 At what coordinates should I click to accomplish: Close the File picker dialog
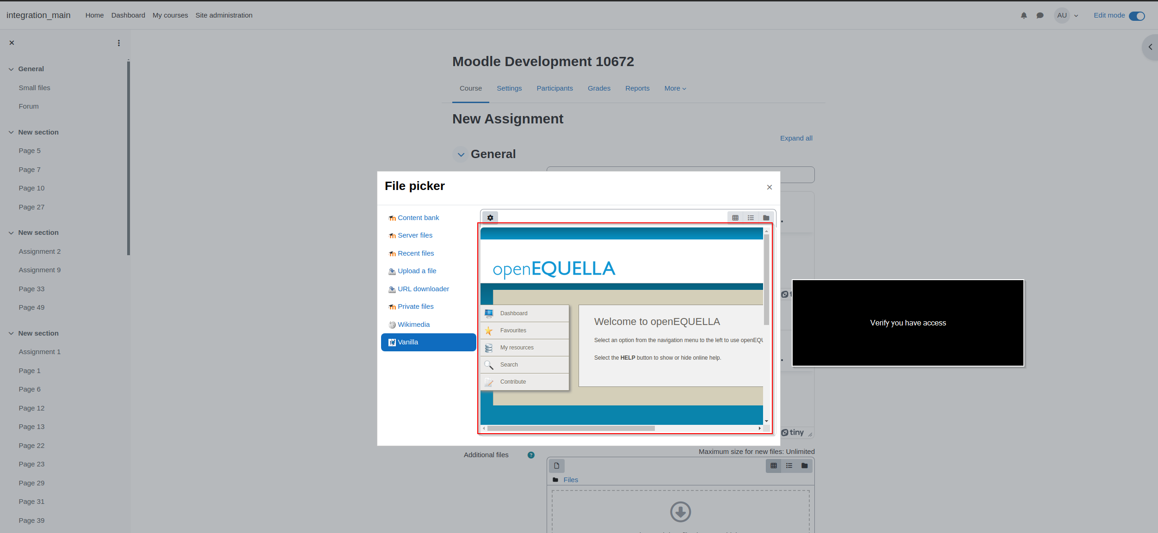tap(769, 187)
